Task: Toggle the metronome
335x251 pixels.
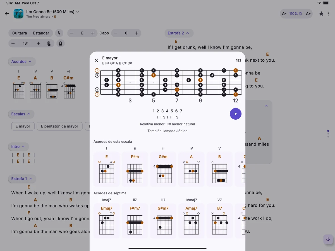Action: tap(60, 43)
